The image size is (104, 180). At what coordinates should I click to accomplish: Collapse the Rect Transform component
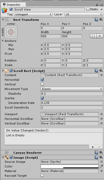(3, 20)
